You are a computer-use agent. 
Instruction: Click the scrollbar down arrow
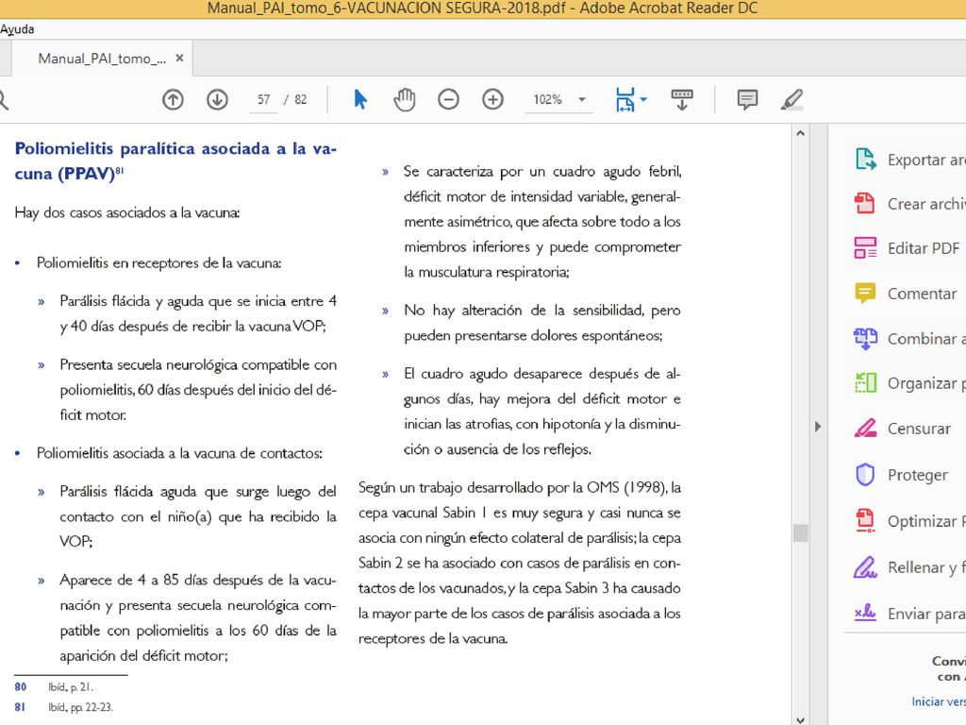[x=800, y=718]
